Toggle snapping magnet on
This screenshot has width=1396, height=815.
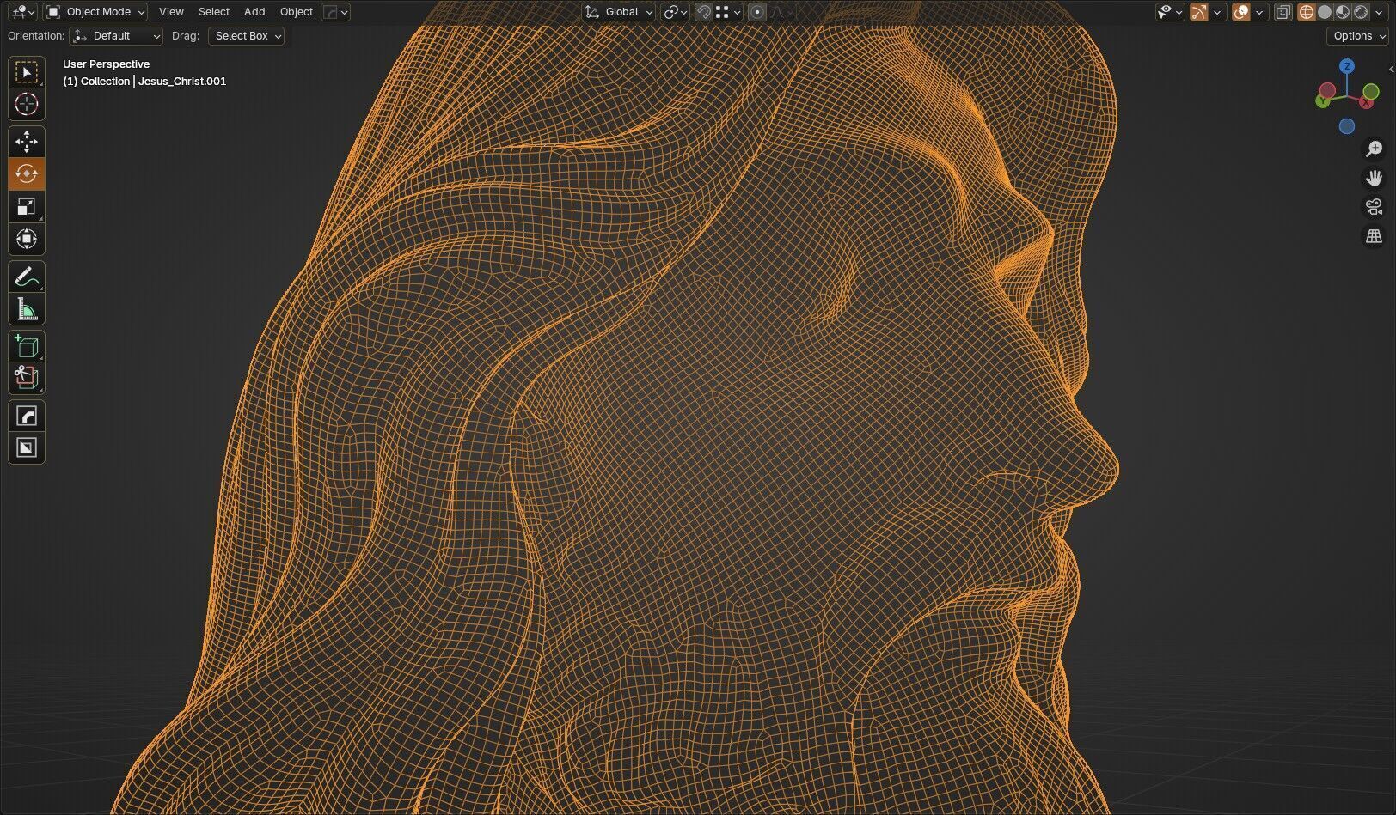point(704,12)
